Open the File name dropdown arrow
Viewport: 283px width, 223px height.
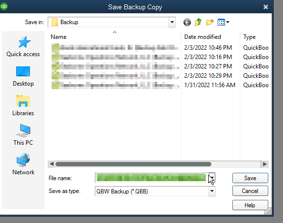pyautogui.click(x=212, y=178)
